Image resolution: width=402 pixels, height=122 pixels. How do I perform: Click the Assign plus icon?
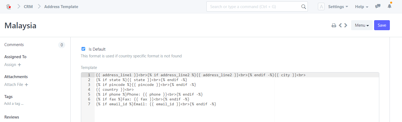[x=19, y=65]
